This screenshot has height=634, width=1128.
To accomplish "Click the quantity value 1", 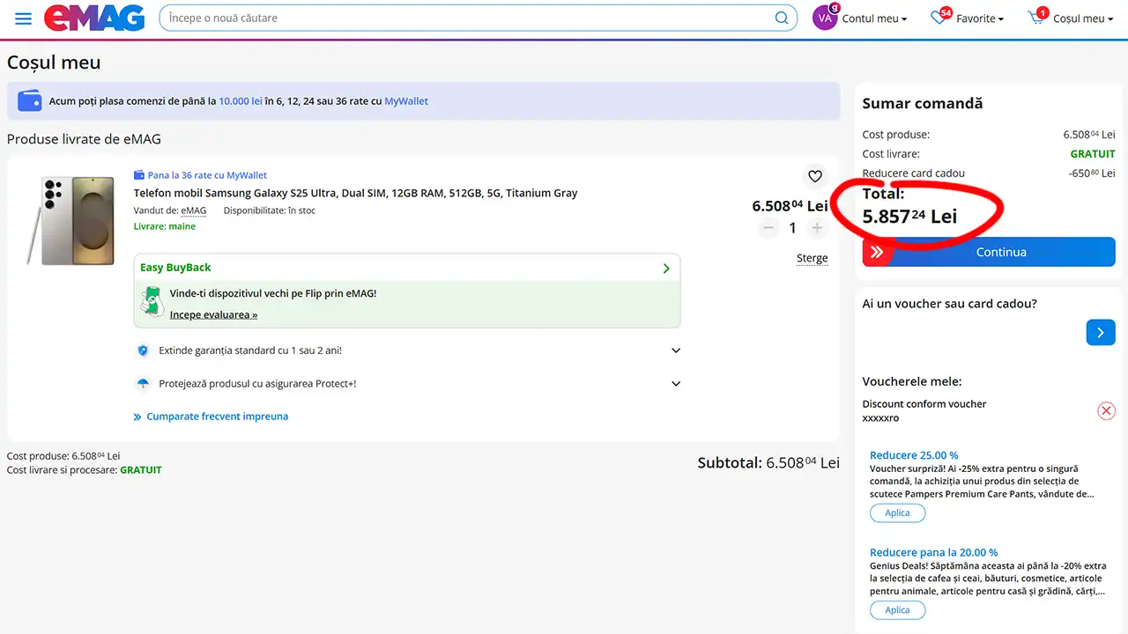I will pos(792,228).
